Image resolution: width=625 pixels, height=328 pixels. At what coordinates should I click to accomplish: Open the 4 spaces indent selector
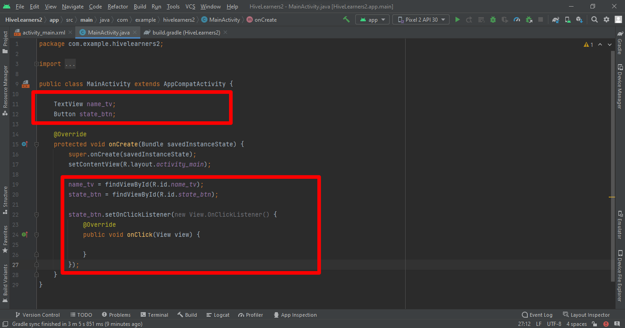(577, 324)
